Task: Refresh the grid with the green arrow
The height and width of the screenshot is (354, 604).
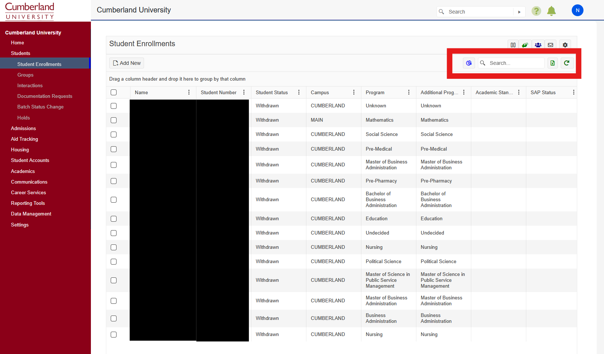Action: pyautogui.click(x=567, y=63)
